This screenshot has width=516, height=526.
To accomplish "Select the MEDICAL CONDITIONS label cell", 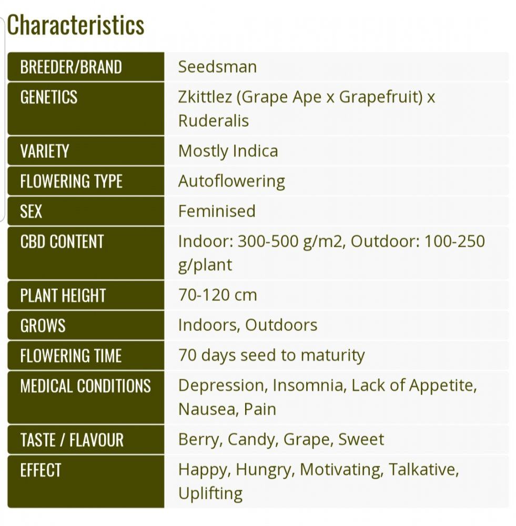I will tap(86, 398).
